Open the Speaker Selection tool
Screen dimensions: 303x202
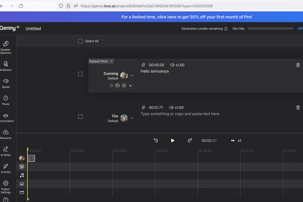(6, 46)
